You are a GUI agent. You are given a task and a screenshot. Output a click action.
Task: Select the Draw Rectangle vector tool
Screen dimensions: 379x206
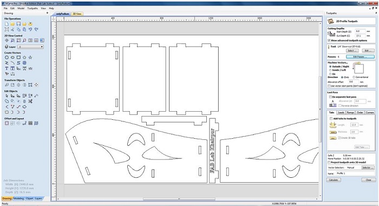click(18, 57)
